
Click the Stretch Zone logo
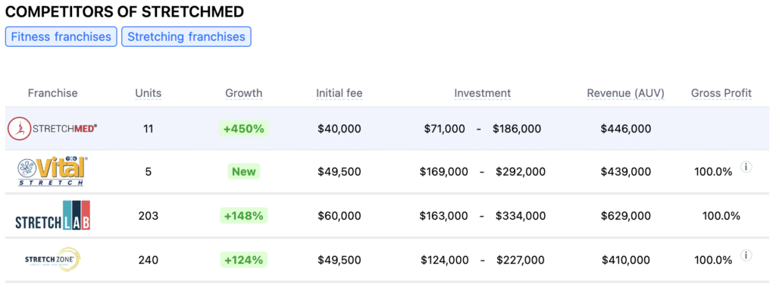(x=52, y=259)
